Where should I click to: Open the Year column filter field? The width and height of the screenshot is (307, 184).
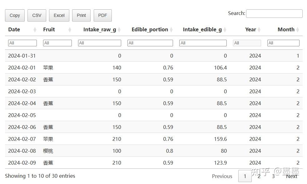pos(247,43)
